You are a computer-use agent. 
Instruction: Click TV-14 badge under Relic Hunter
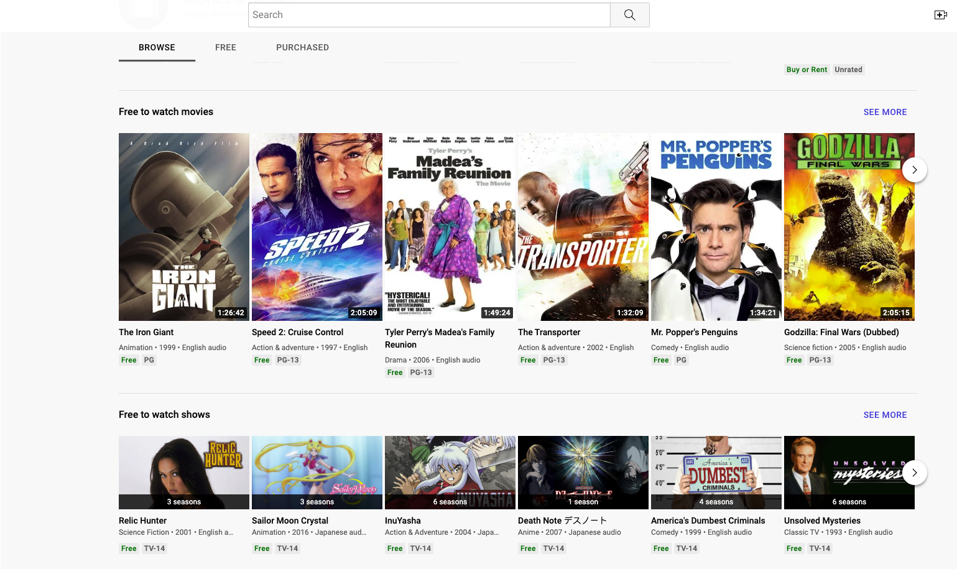pos(155,548)
